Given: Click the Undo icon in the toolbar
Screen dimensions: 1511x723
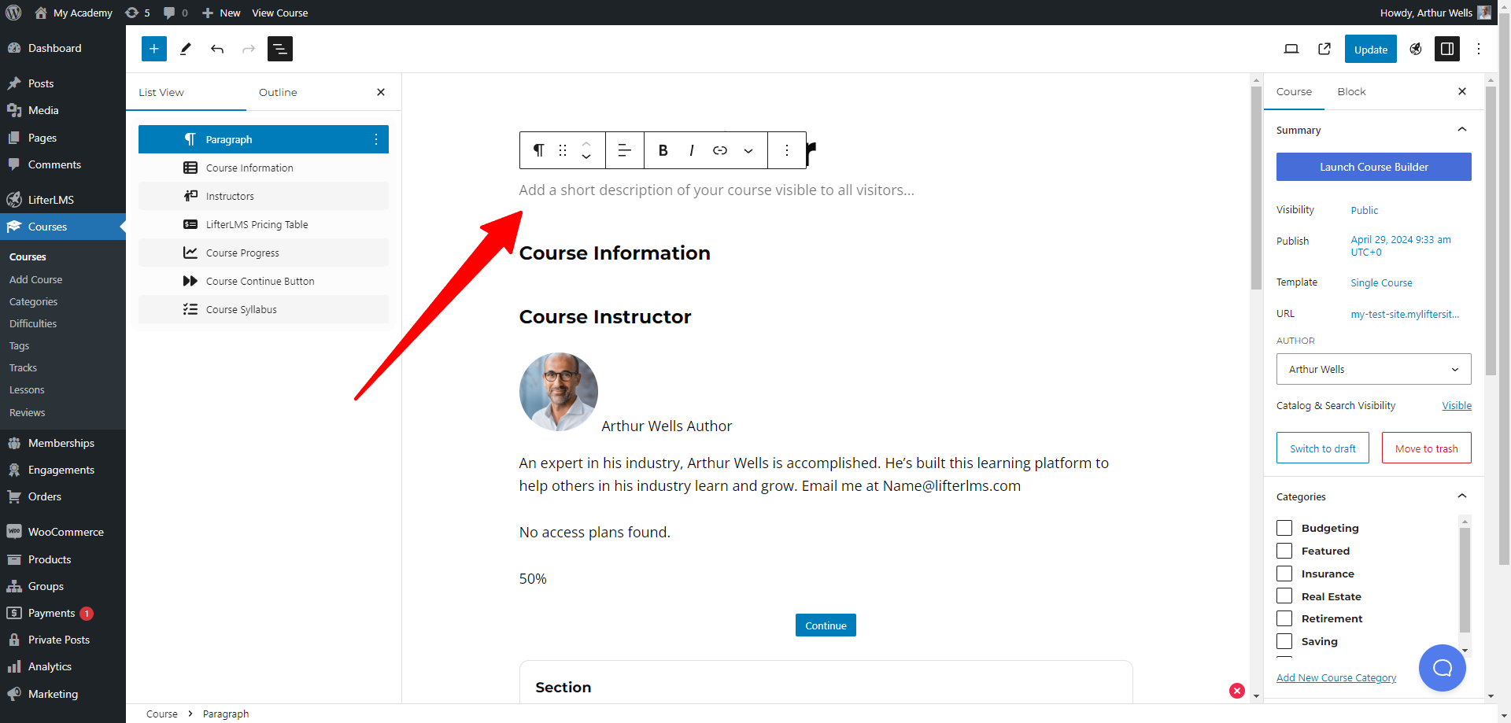Looking at the screenshot, I should 217,49.
